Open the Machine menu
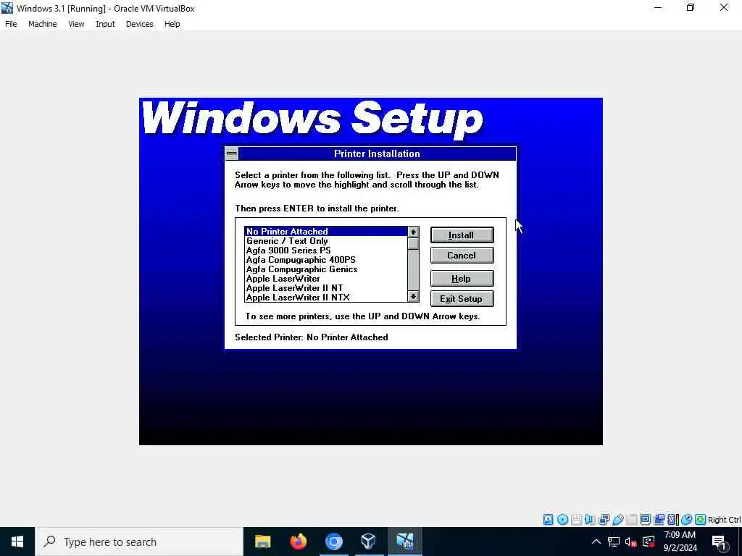This screenshot has width=742, height=556. click(43, 24)
